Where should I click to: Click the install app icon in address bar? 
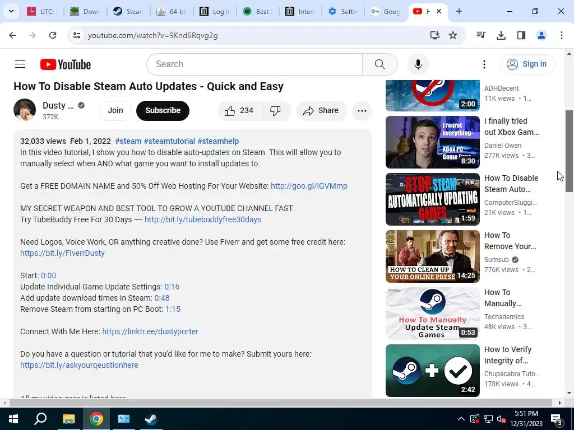click(434, 35)
